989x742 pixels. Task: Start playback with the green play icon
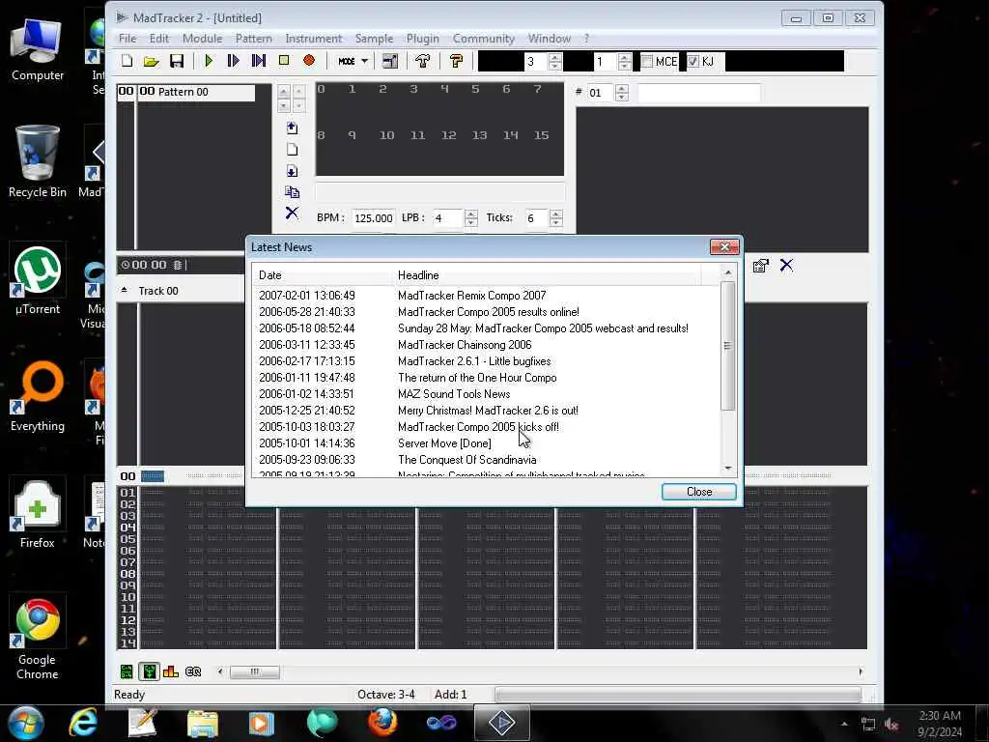click(x=209, y=61)
